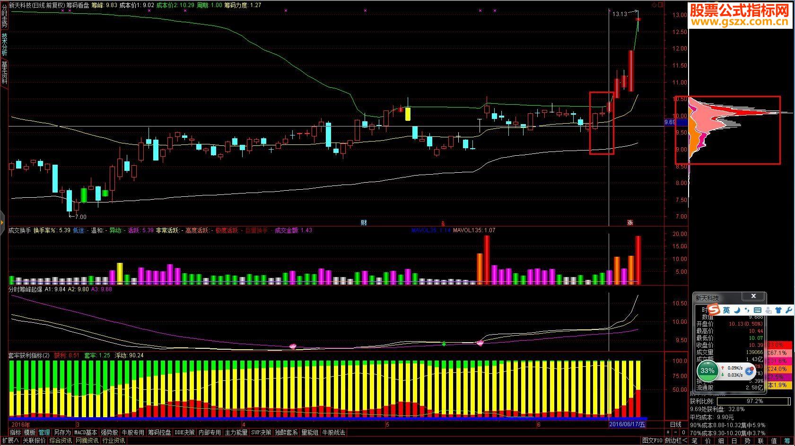Select the 值 sidebar tab

pos(774,441)
